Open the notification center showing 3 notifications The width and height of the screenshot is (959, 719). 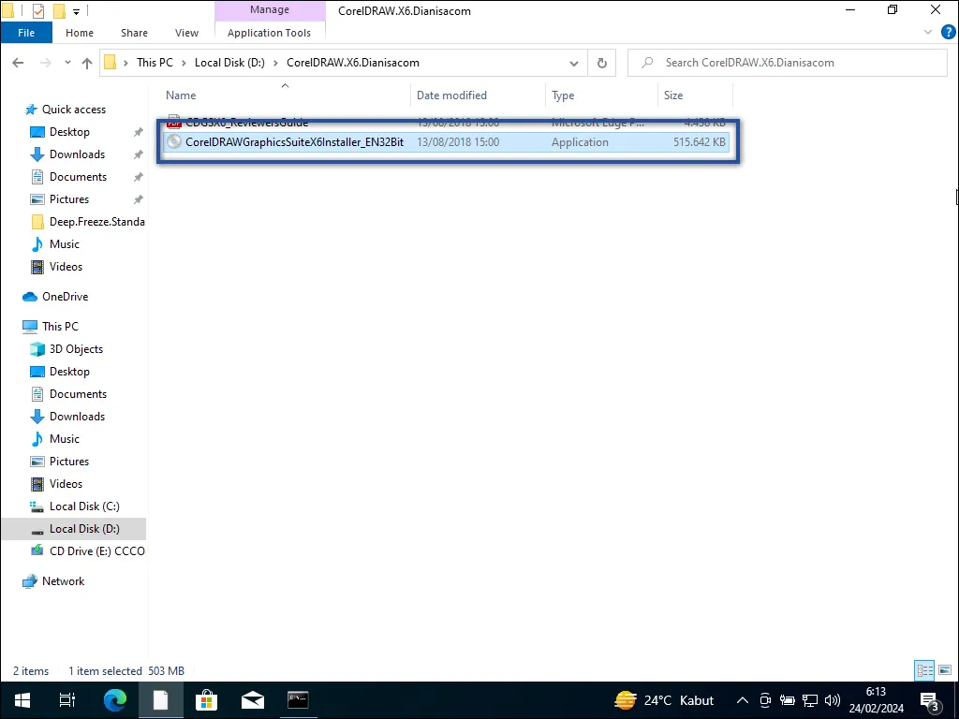coord(930,700)
